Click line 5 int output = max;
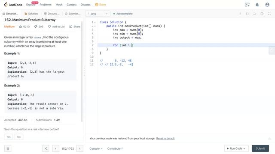The width and height of the screenshot is (275, 154). pos(127,38)
